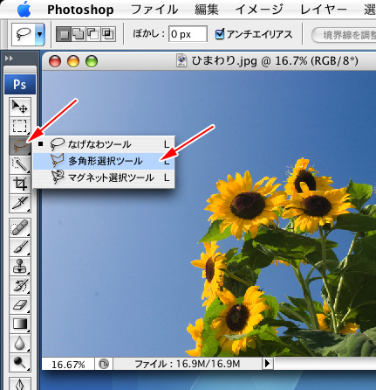Activate the Clone Stamp tool
376x390 pixels.
[x=20, y=267]
